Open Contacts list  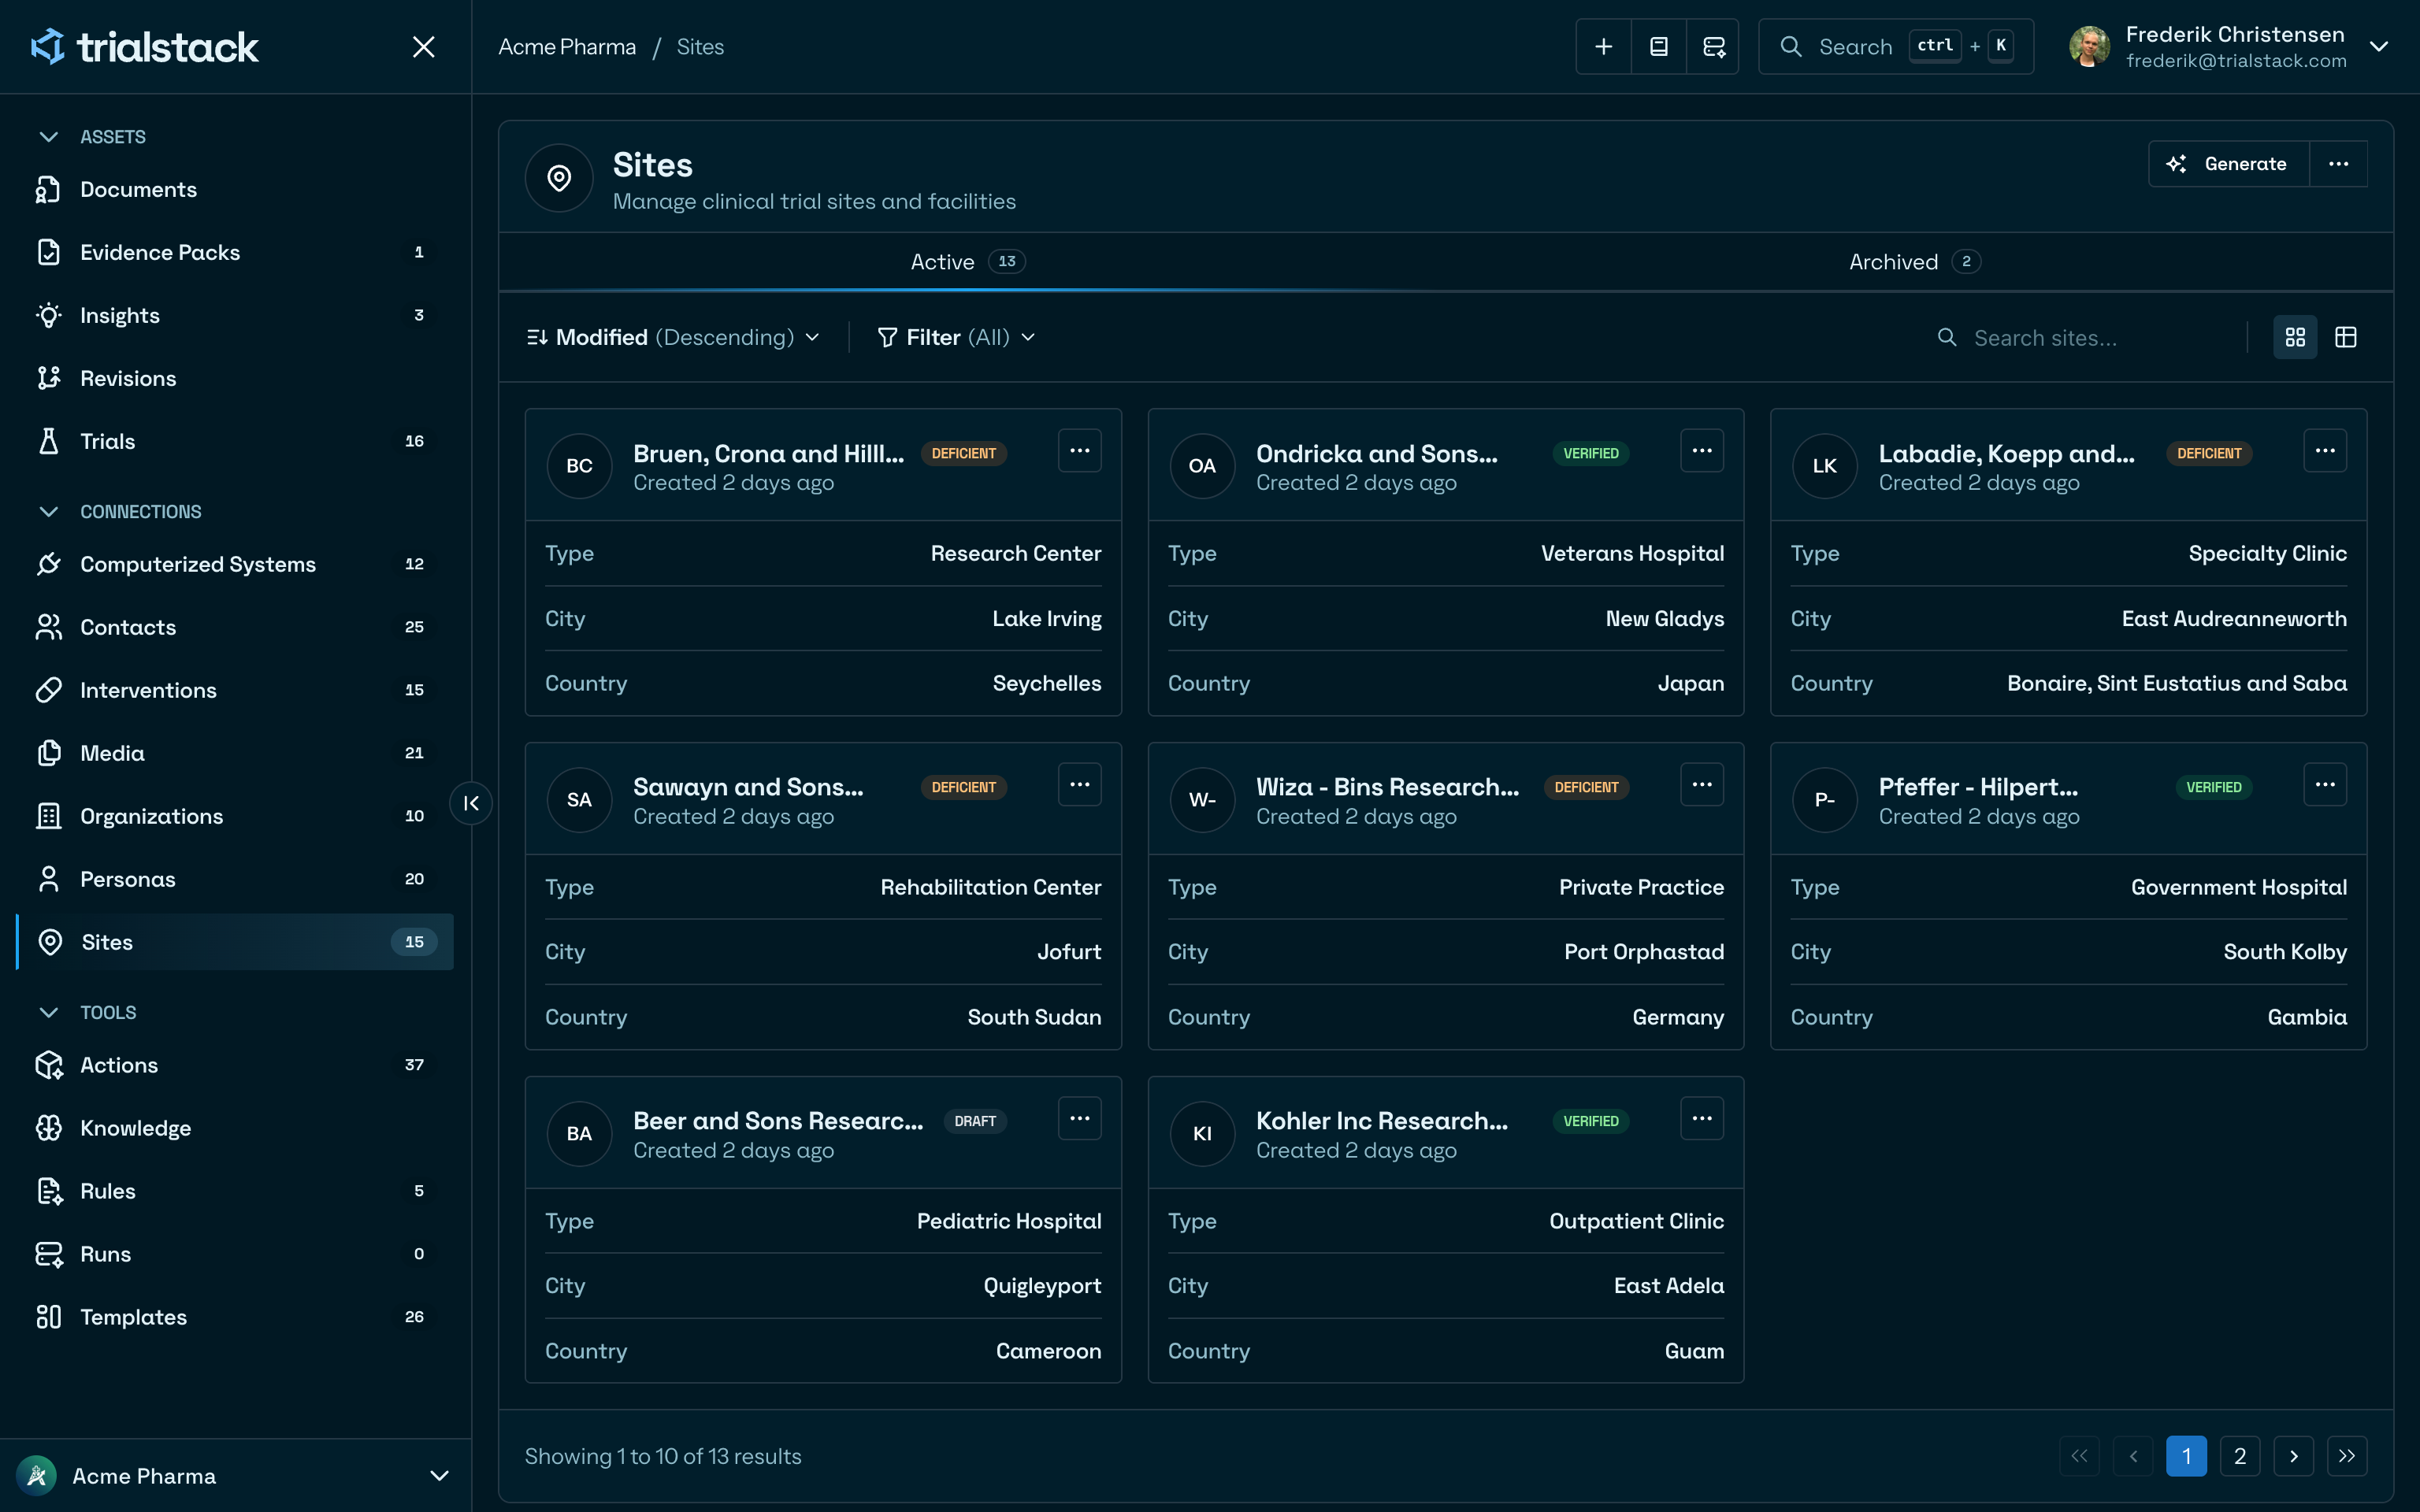pos(235,627)
